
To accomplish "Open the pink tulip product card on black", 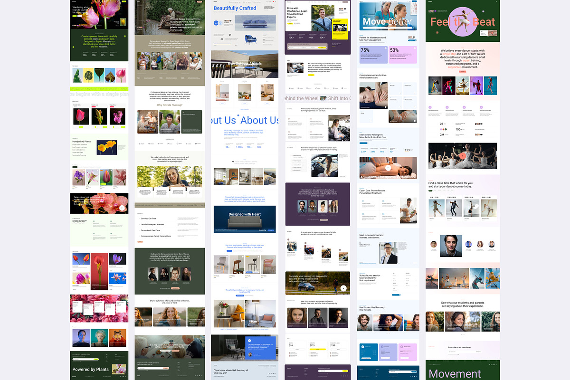I will (81, 116).
